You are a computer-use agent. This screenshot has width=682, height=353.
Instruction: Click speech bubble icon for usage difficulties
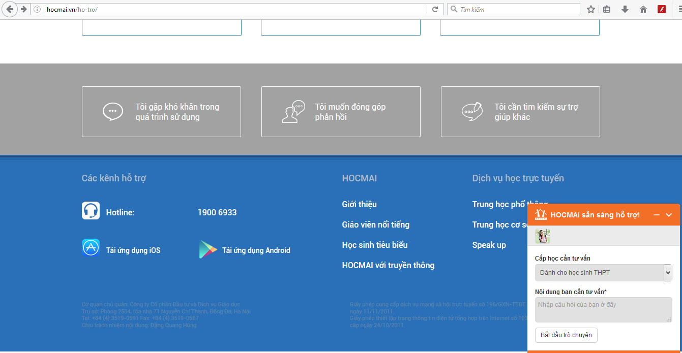[113, 112]
